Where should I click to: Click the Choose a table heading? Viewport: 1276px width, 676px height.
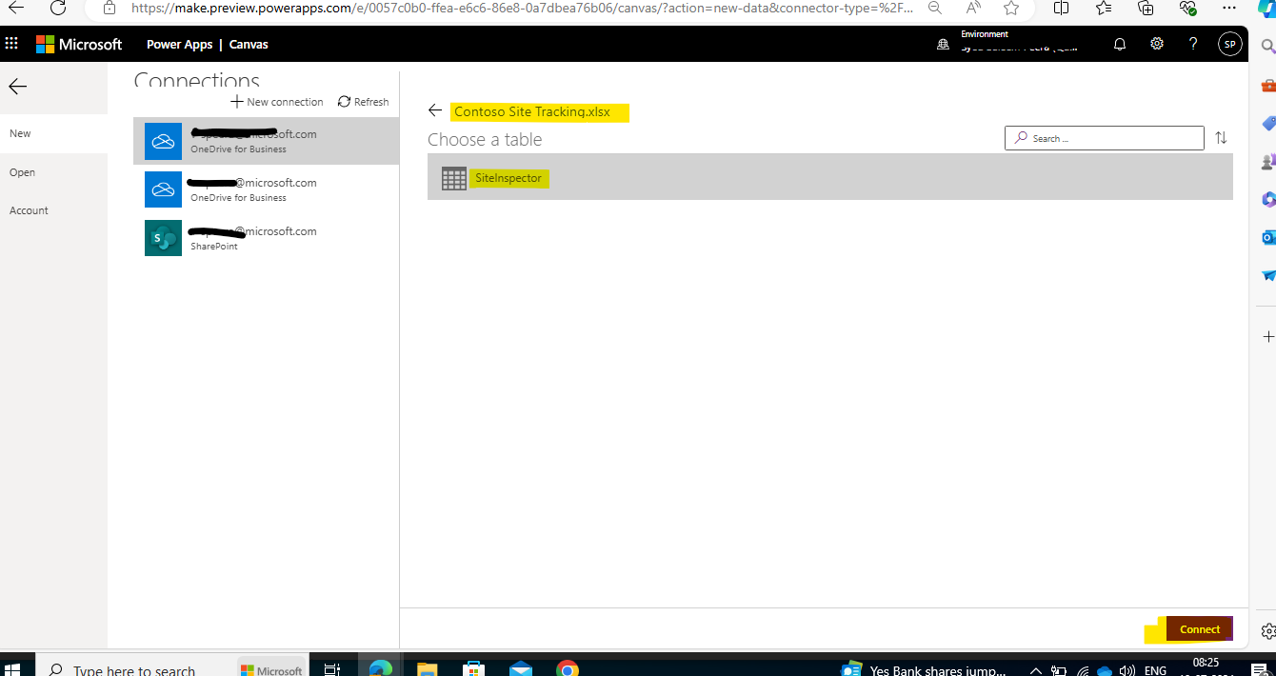point(485,139)
